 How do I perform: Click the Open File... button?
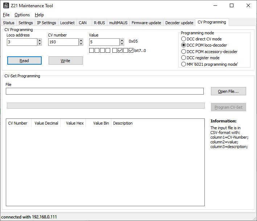[x=228, y=91]
